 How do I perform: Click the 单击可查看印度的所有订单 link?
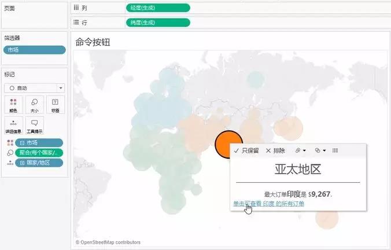click(268, 204)
